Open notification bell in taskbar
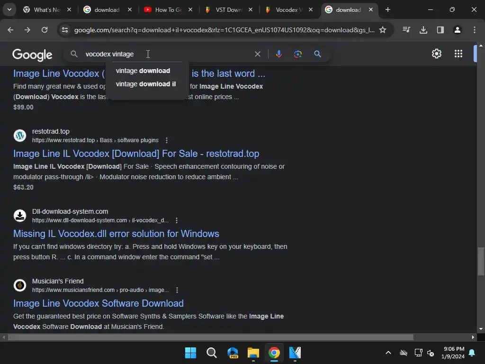This screenshot has height=364, width=485. click(x=472, y=353)
